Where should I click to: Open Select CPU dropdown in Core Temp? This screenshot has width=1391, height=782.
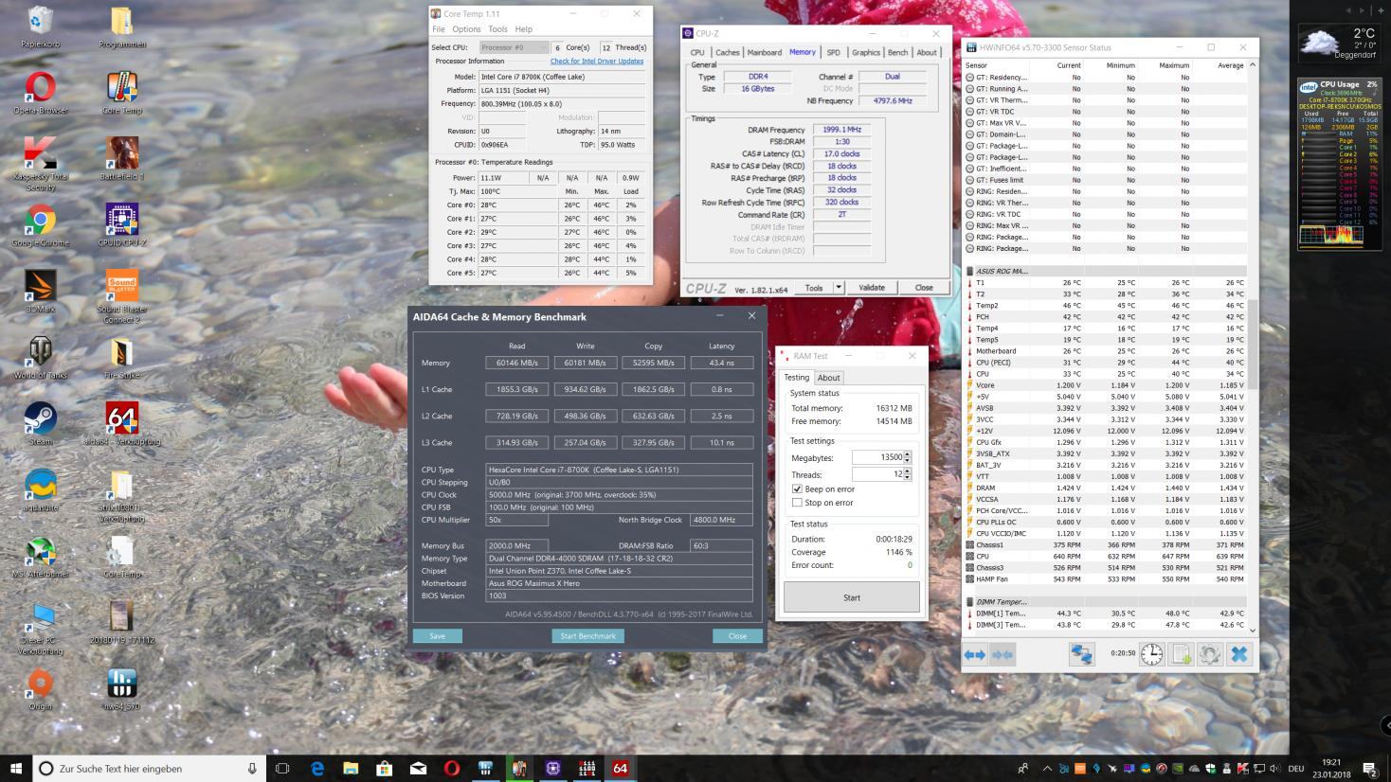514,47
